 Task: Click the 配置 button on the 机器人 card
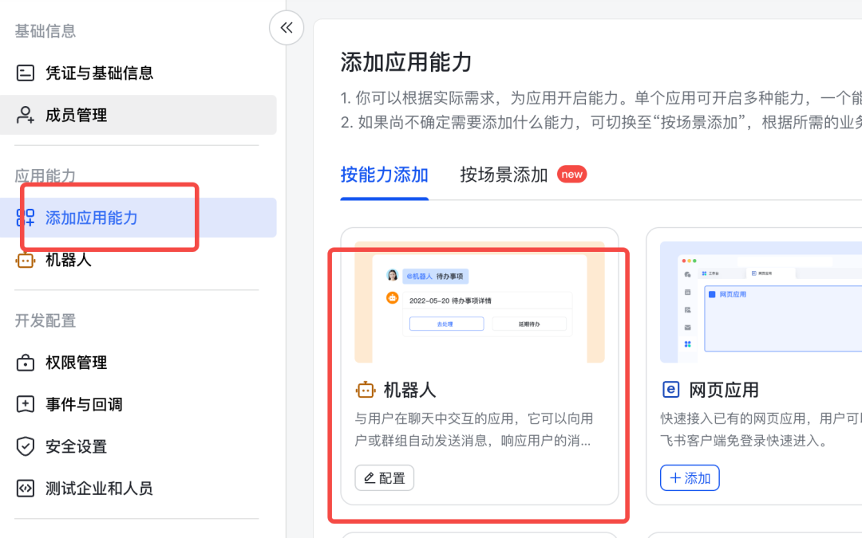(x=384, y=477)
